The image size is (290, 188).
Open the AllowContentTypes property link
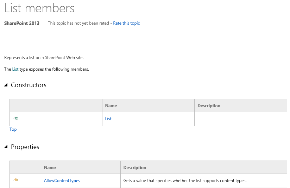[62, 181]
